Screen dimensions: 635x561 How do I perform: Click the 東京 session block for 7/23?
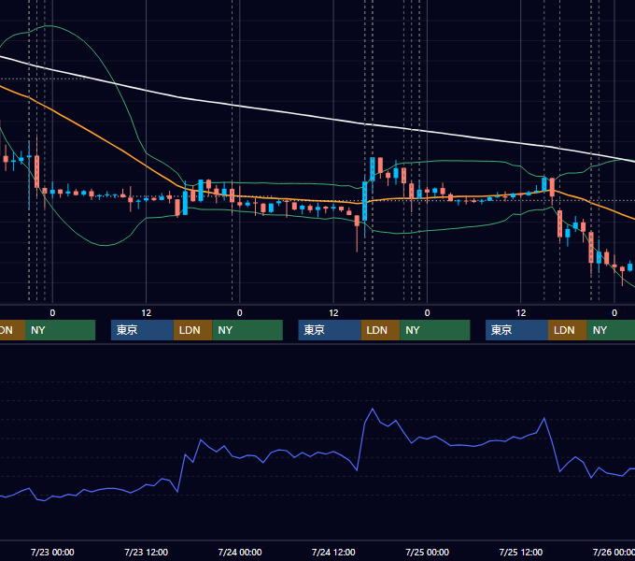pos(142,330)
